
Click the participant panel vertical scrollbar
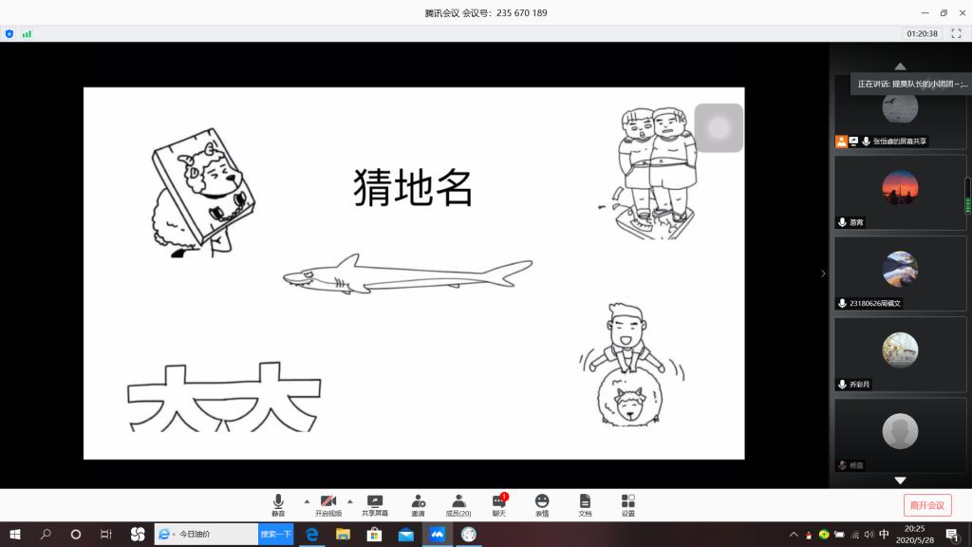coord(967,196)
